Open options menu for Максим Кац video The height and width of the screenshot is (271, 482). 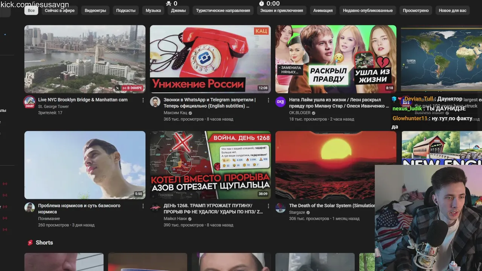click(x=268, y=100)
